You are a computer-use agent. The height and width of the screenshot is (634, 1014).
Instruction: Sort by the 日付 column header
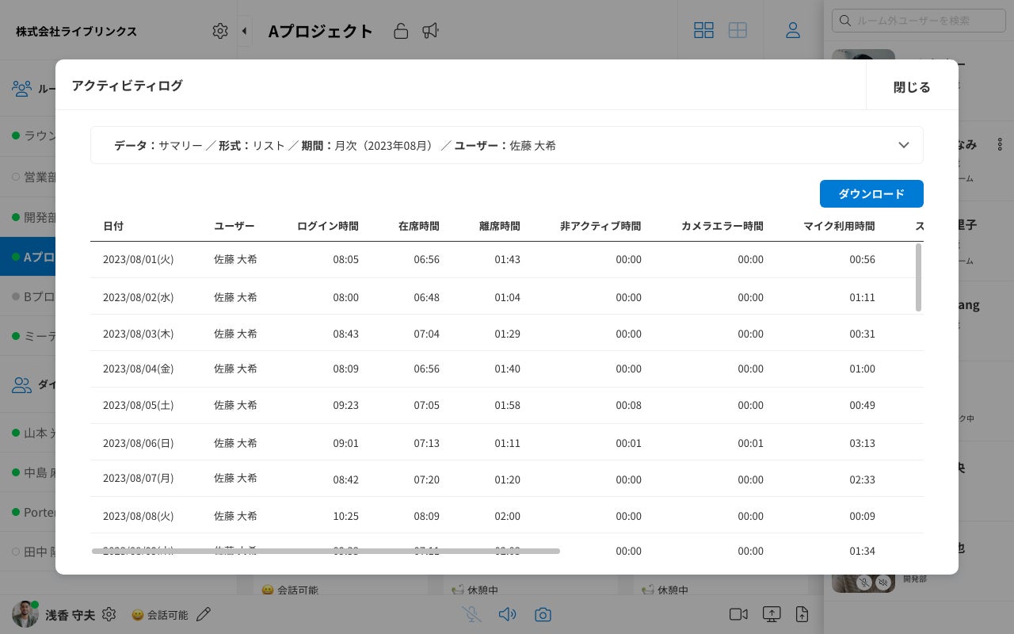pos(113,226)
